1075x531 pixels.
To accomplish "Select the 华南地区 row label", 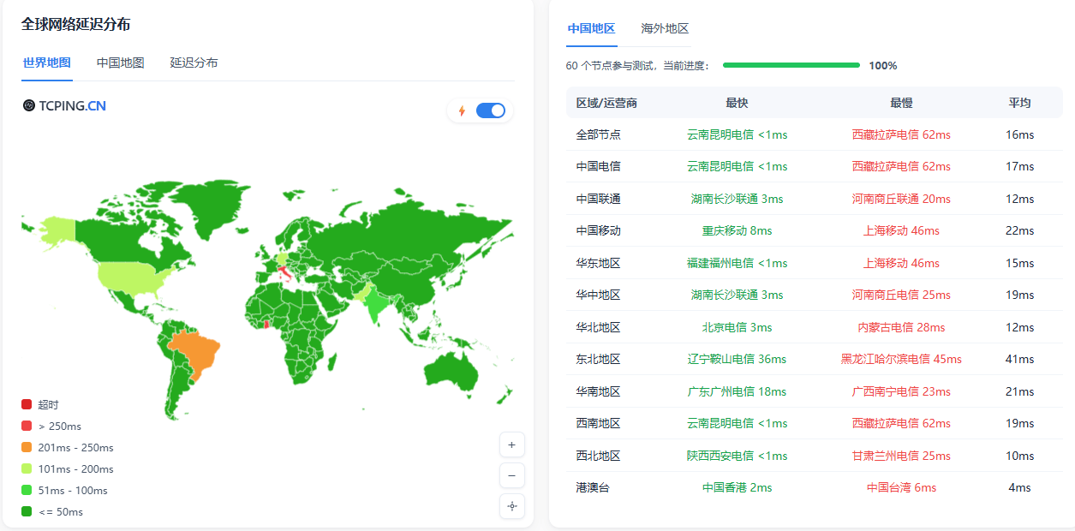I will tap(598, 391).
